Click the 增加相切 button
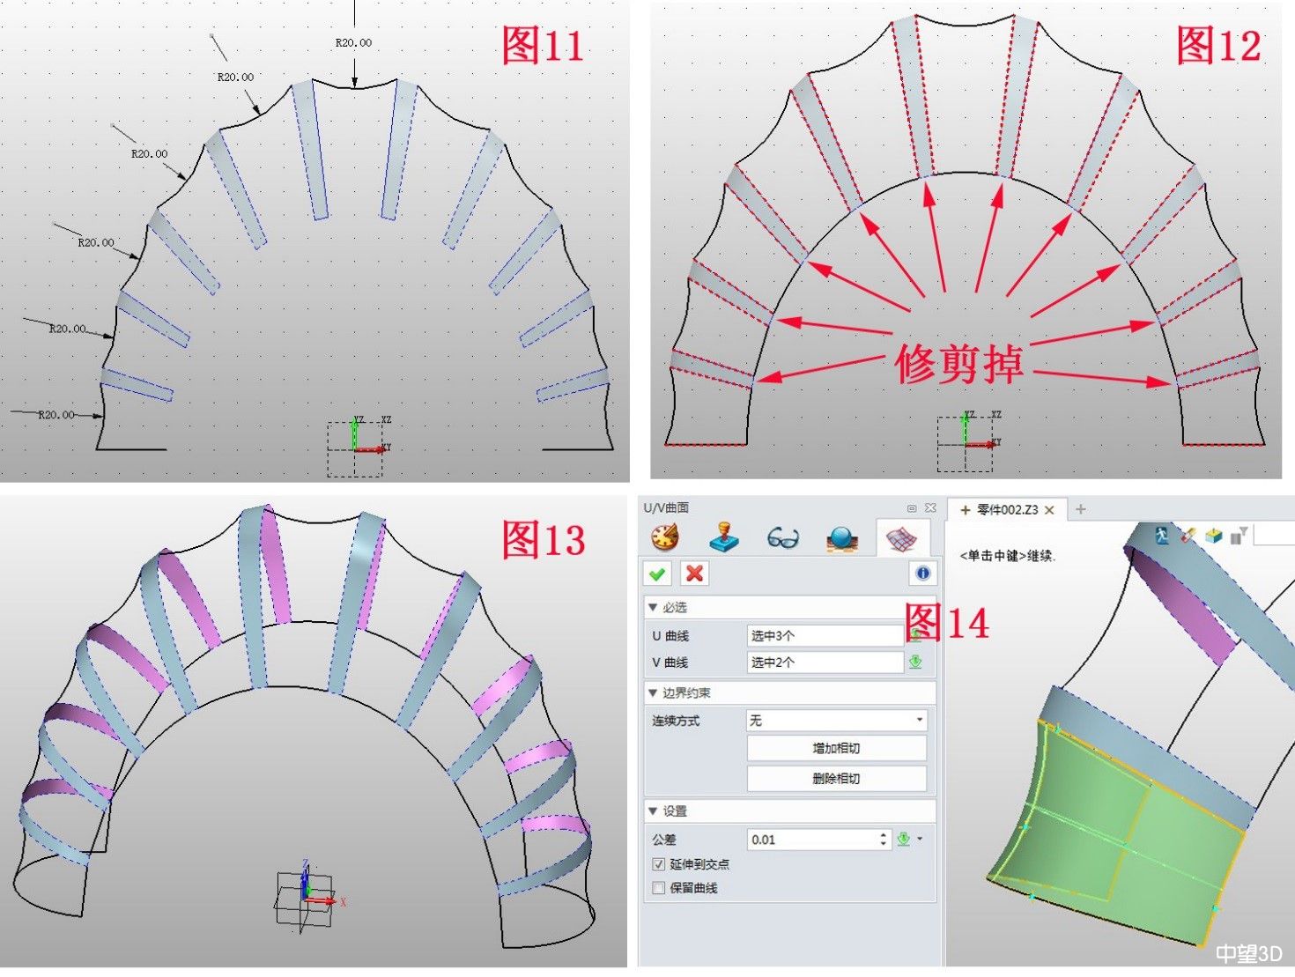The image size is (1295, 977). click(835, 748)
